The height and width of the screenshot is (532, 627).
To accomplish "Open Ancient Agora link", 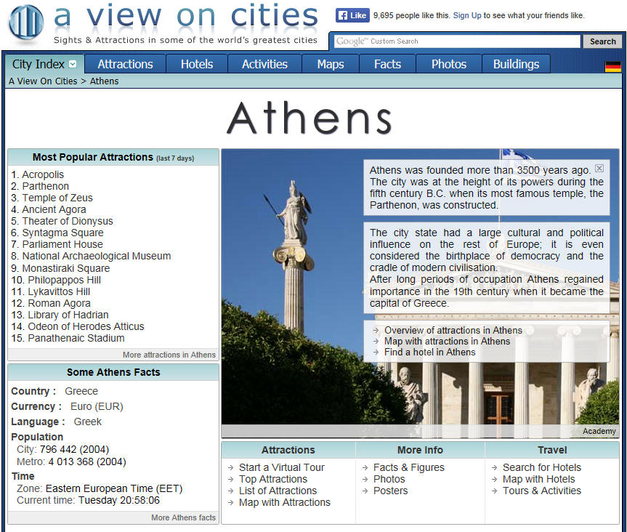I will pyautogui.click(x=54, y=209).
